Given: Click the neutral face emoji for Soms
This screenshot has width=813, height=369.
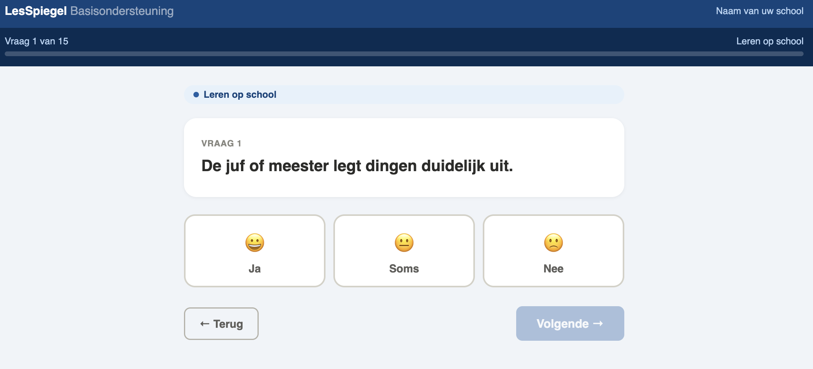Looking at the screenshot, I should 404,243.
